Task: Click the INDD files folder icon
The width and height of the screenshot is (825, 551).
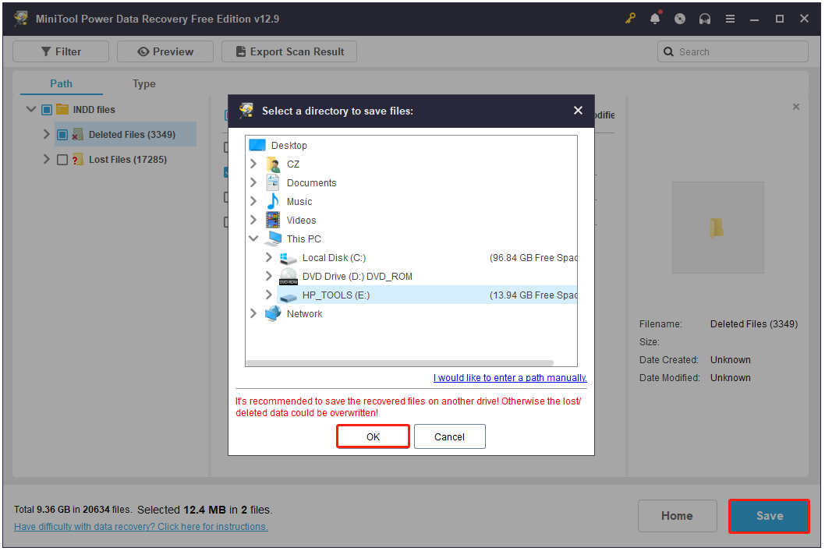Action: pyautogui.click(x=62, y=109)
